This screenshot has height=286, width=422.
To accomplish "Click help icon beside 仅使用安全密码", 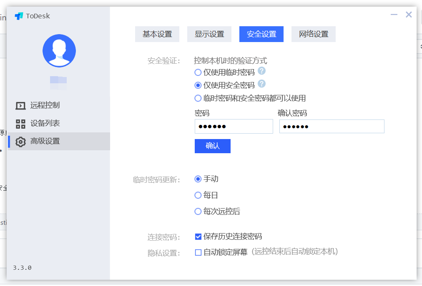I will 261,84.
